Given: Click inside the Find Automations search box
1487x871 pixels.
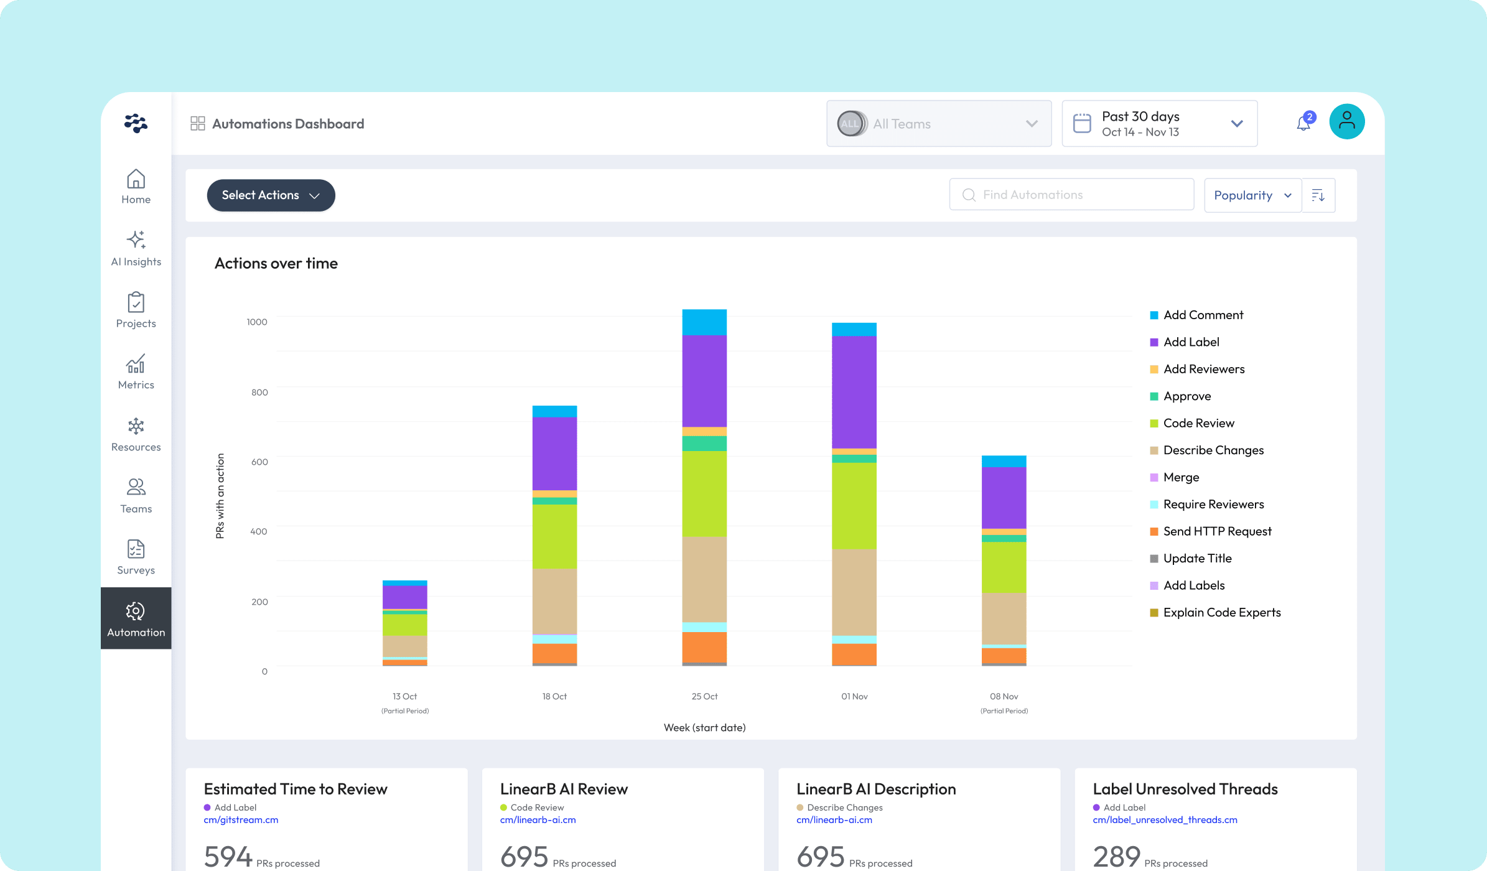Looking at the screenshot, I should (1070, 194).
